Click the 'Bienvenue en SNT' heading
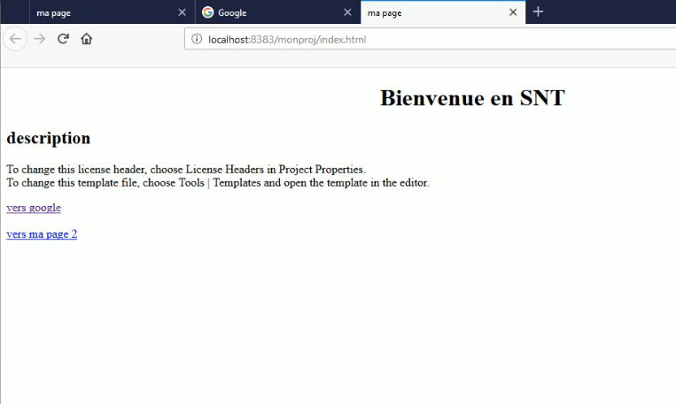Image resolution: width=676 pixels, height=404 pixels. (472, 98)
